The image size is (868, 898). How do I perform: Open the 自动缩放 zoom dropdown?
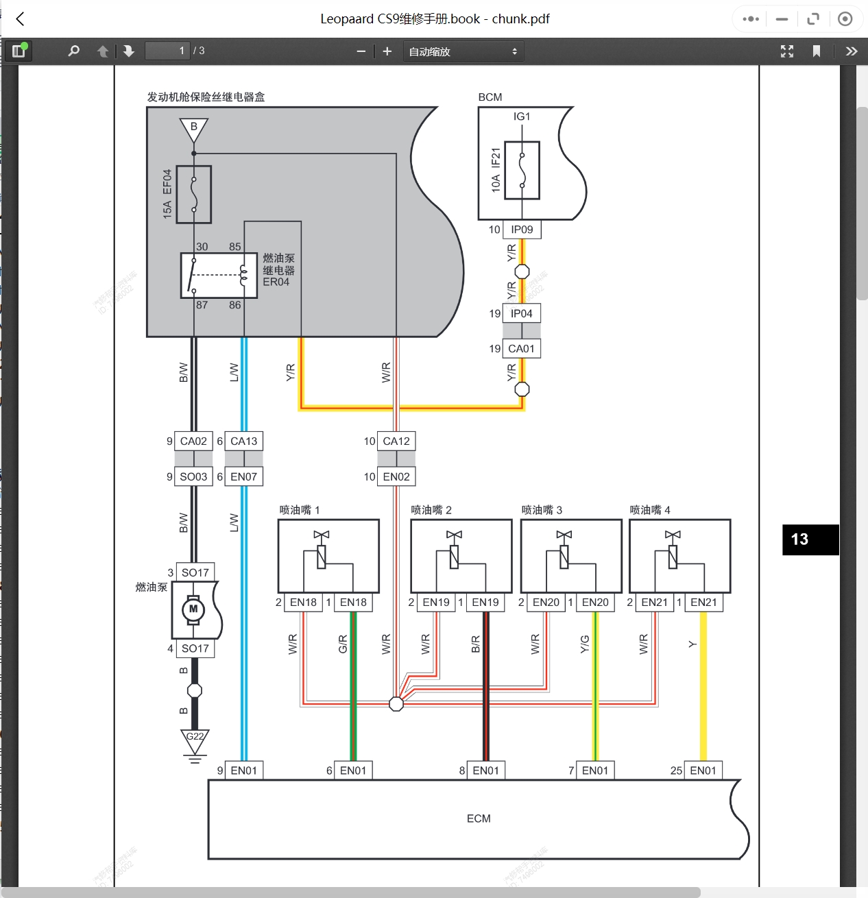[x=463, y=51]
